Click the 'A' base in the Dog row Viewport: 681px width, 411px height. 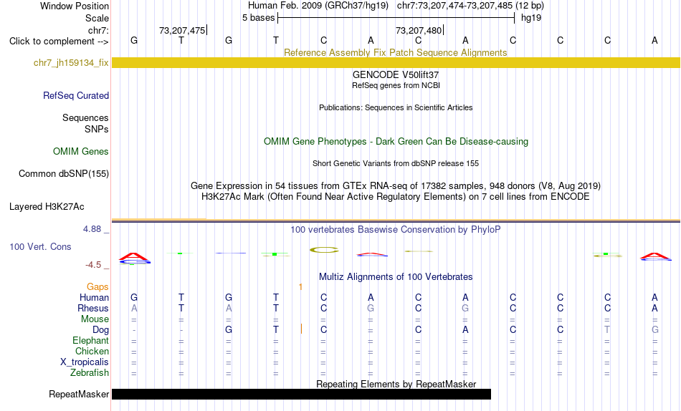465,330
